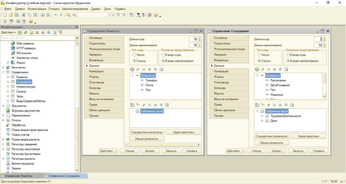The width and height of the screenshot is (346, 184).
Task: Expand ТрудоваяДеятельность tabular section
Action: 262,116
